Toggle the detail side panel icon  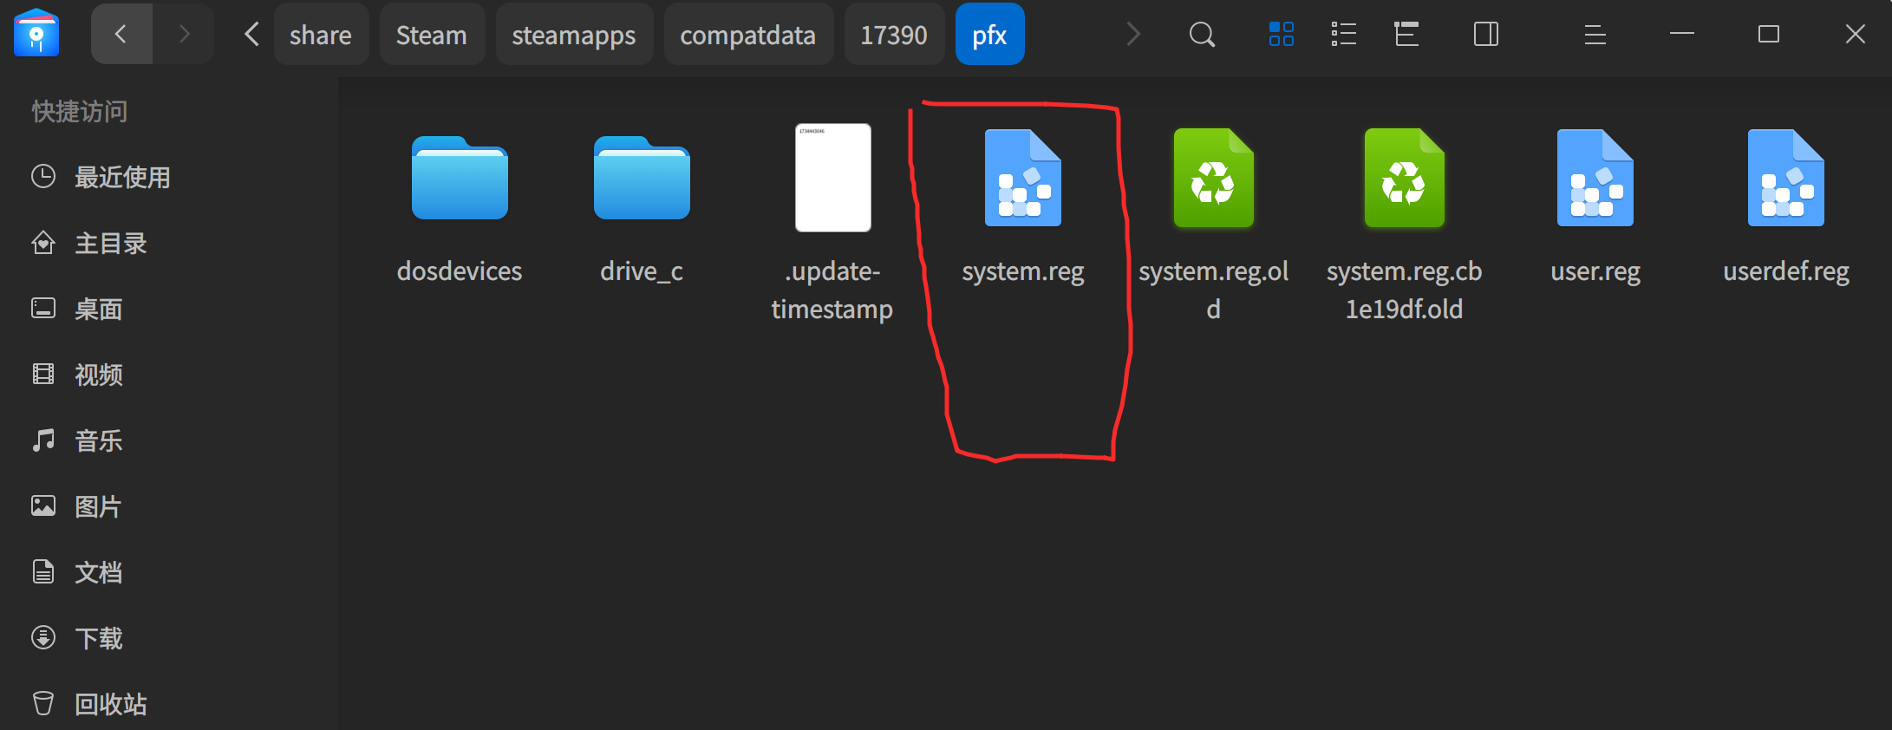tap(1486, 35)
